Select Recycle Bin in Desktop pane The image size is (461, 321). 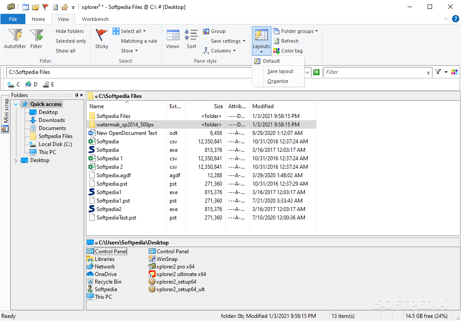[108, 282]
